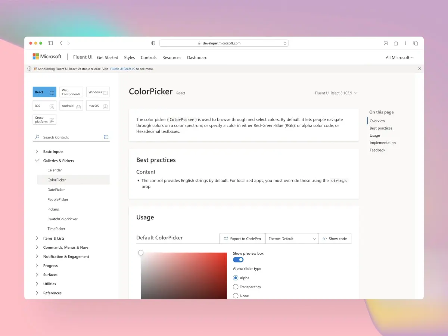Choose None for Alpha slider type
The image size is (448, 336).
pyautogui.click(x=236, y=295)
